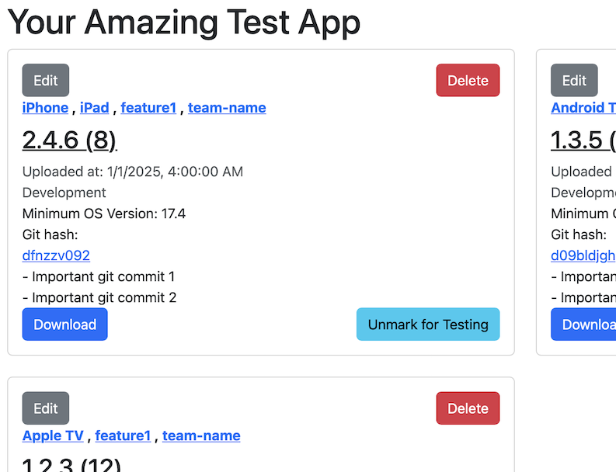
Task: Click Edit on the Android build card
Action: (x=574, y=81)
